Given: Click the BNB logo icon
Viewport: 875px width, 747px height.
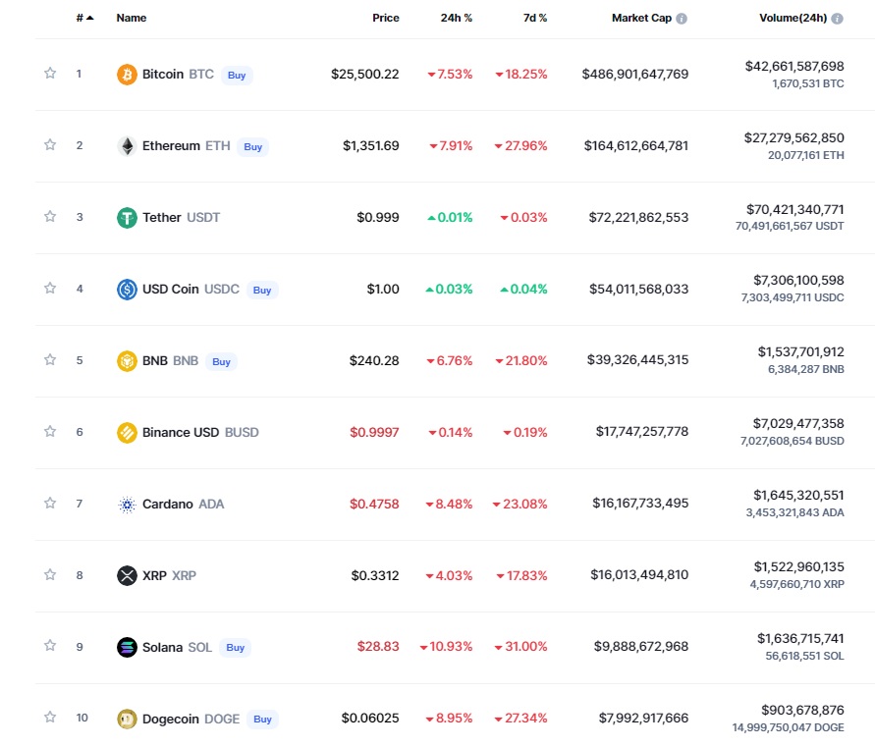Looking at the screenshot, I should (127, 361).
